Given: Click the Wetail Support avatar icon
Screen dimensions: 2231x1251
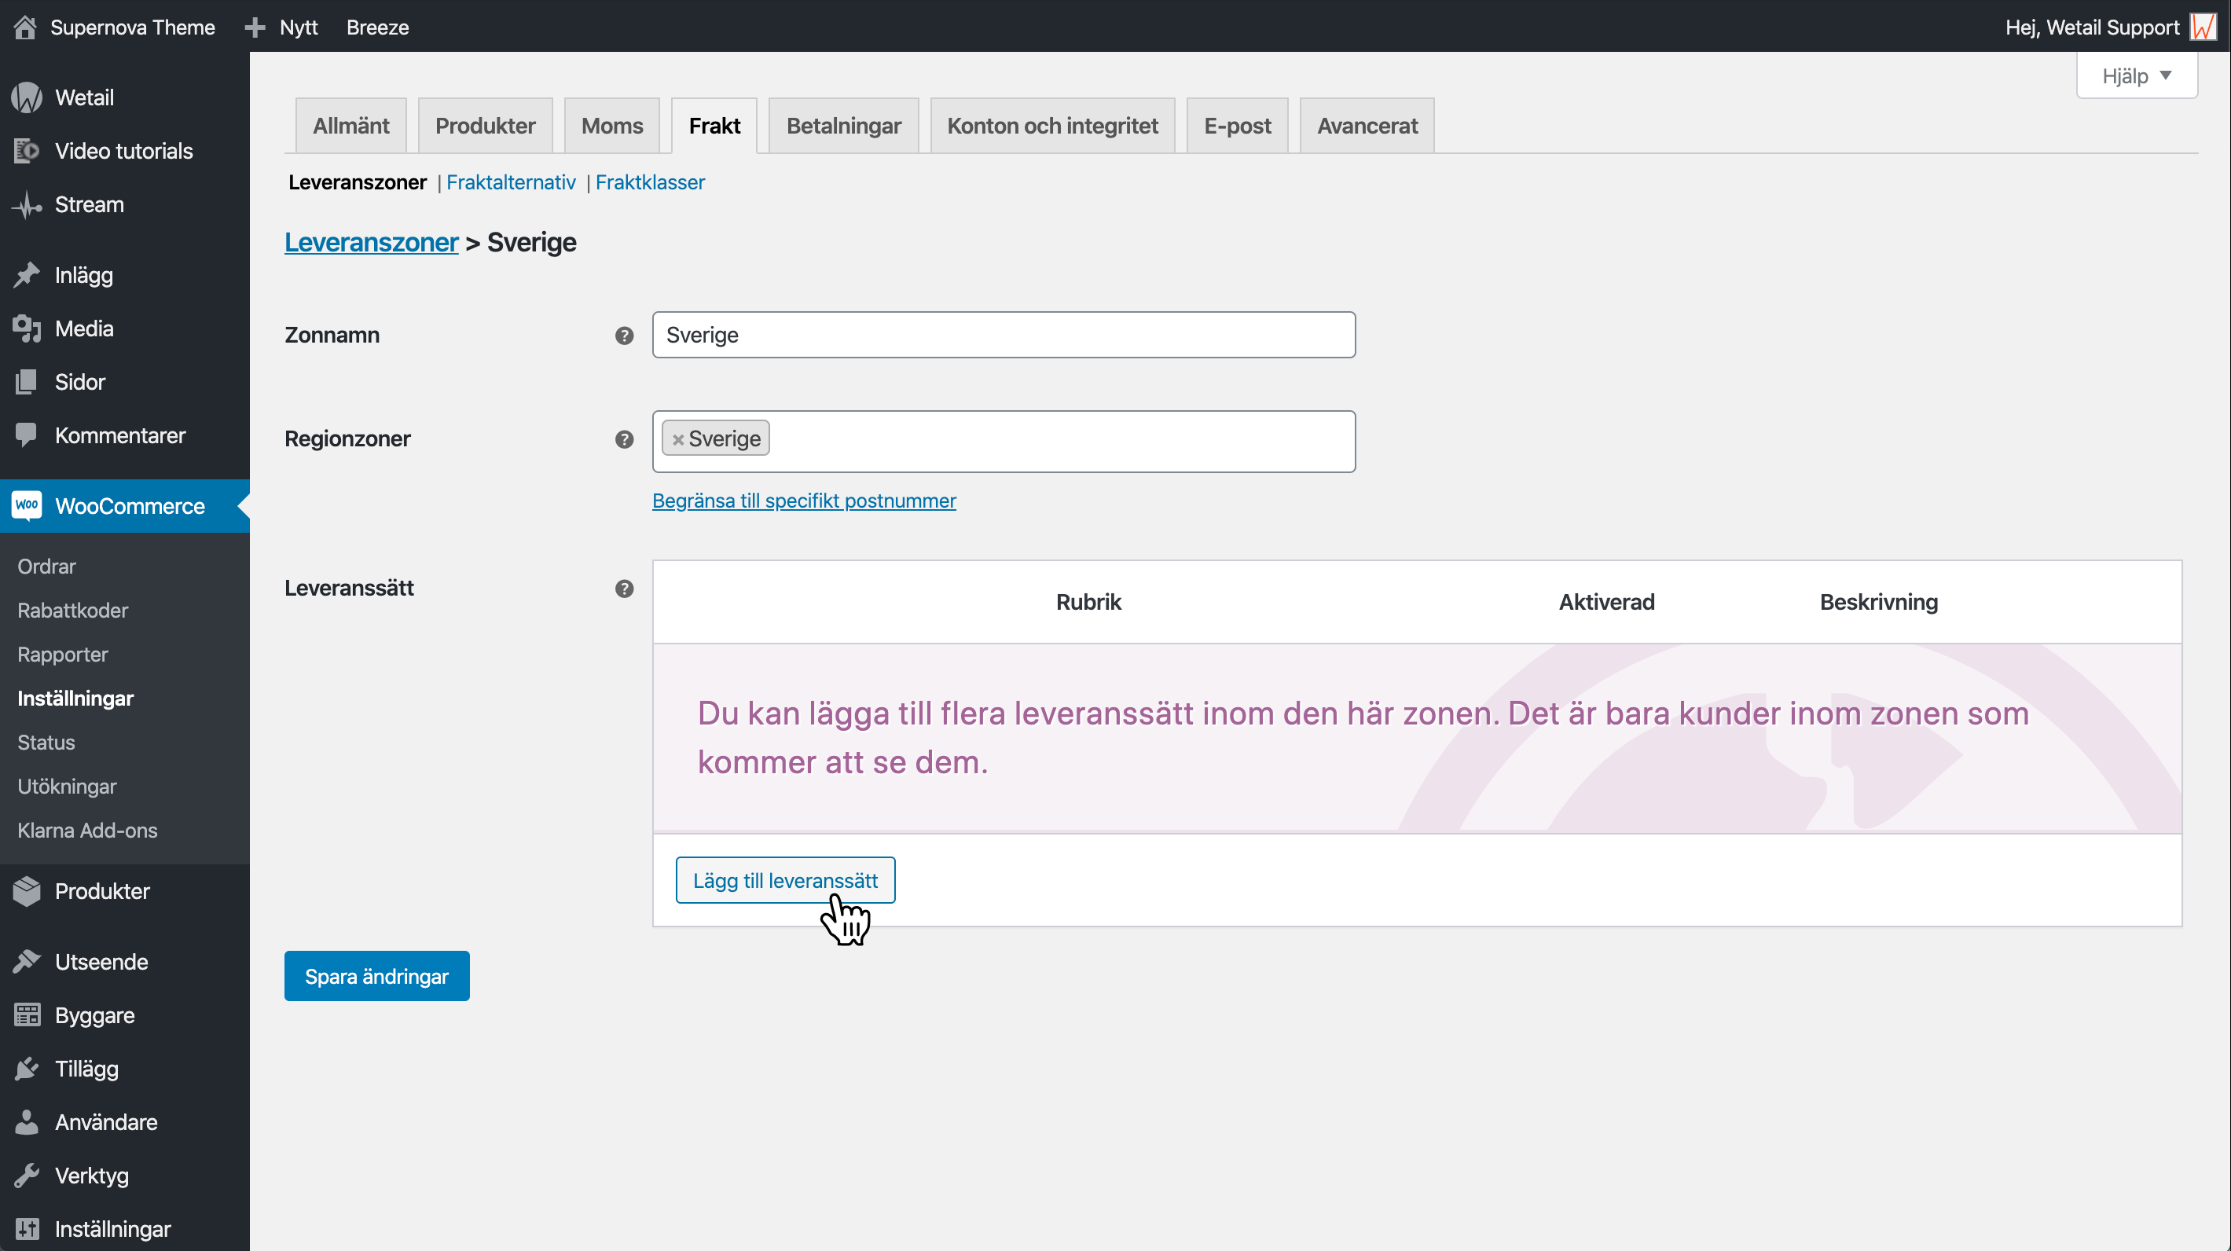Looking at the screenshot, I should coord(2203,27).
